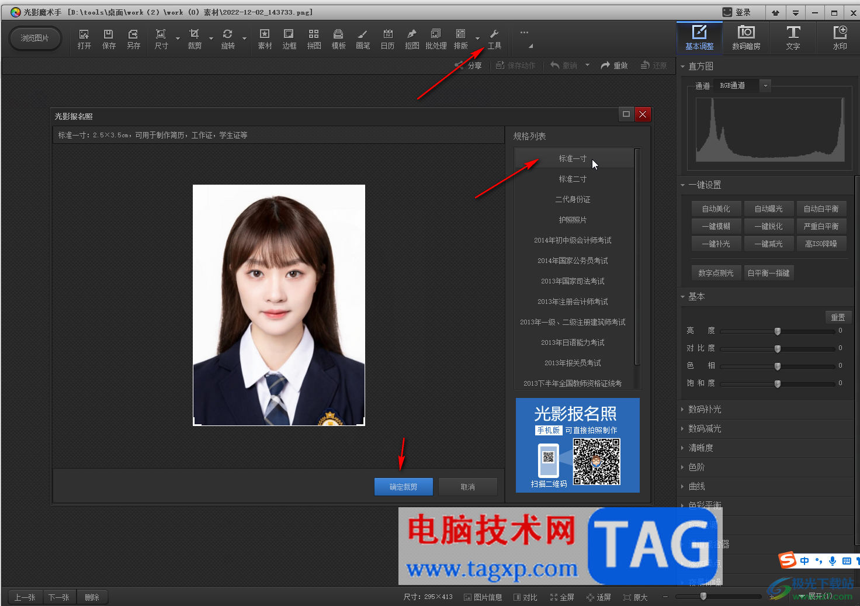Select 标准二寸 from the spec list
The image size is (860, 606).
click(x=573, y=179)
